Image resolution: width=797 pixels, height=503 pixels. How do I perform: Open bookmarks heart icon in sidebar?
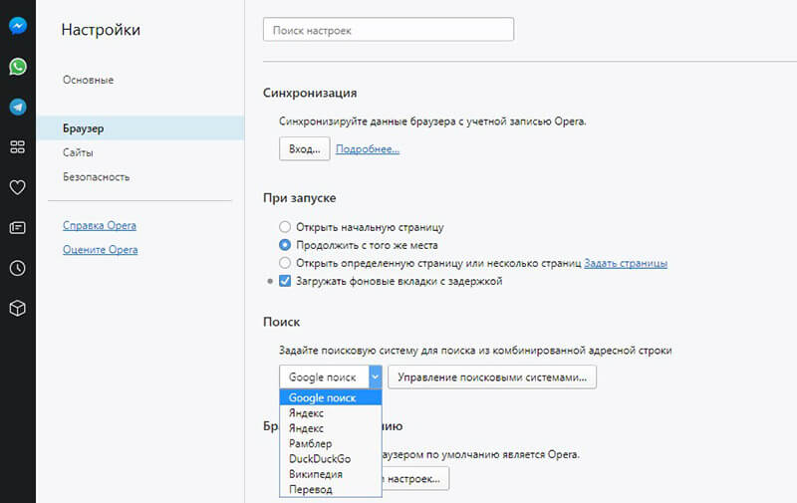pyautogui.click(x=18, y=187)
